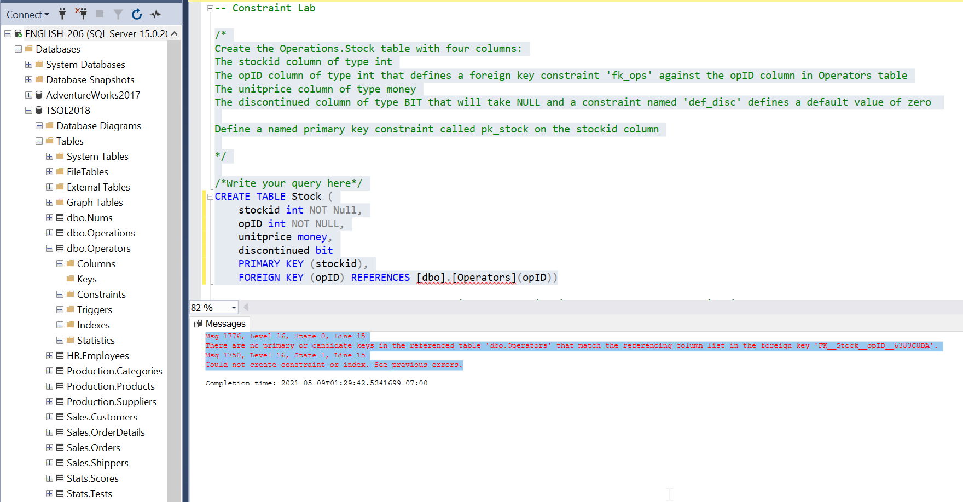Click the Filter funnel icon
The width and height of the screenshot is (963, 502).
click(118, 14)
